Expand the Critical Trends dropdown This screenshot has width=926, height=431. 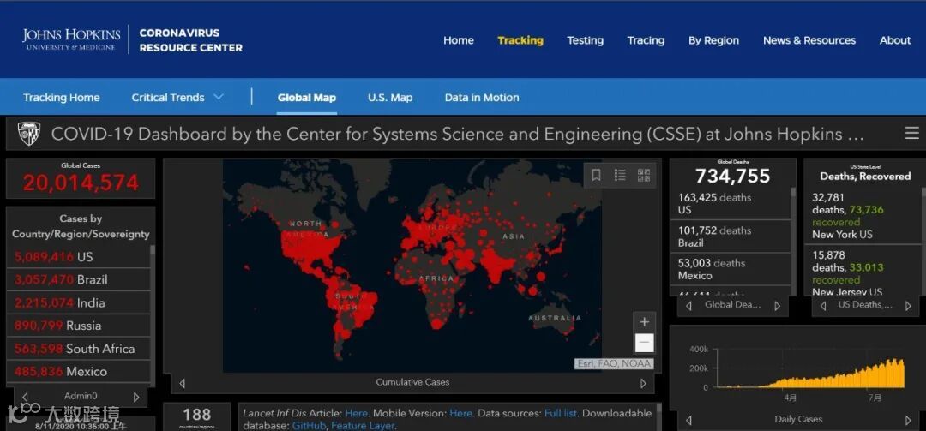tap(177, 98)
